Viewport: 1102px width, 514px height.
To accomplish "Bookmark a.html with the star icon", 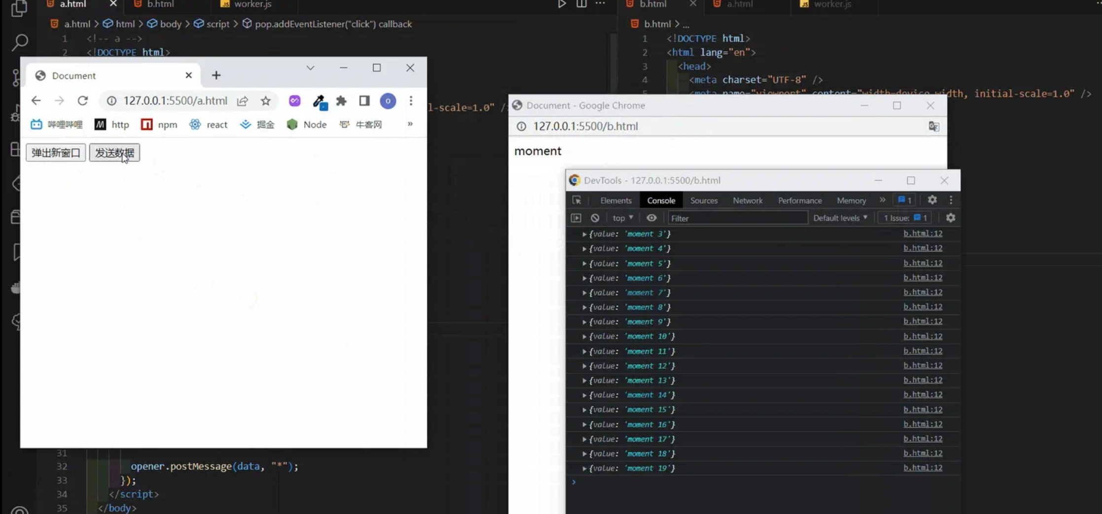I will 266,101.
